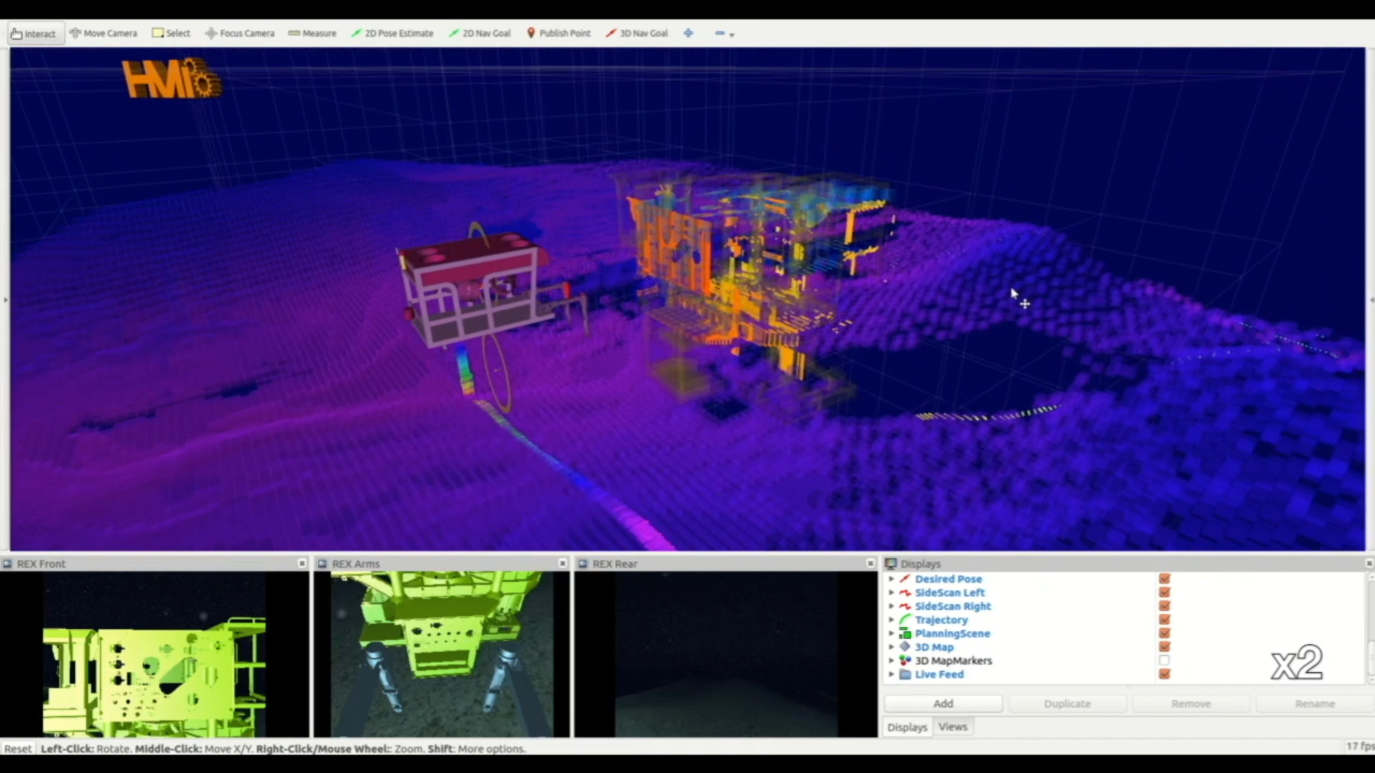The image size is (1375, 773).
Task: Enable the 3D MapMarkers checkbox
Action: point(1164,661)
